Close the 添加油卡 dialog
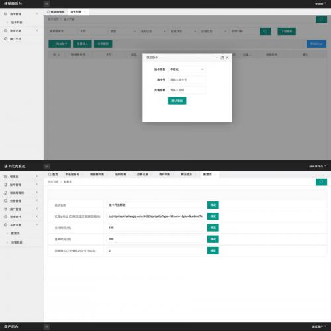Screen dimensions: 331x331 tap(228, 58)
